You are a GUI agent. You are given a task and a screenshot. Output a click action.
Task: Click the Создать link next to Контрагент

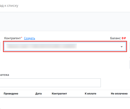[29, 38]
